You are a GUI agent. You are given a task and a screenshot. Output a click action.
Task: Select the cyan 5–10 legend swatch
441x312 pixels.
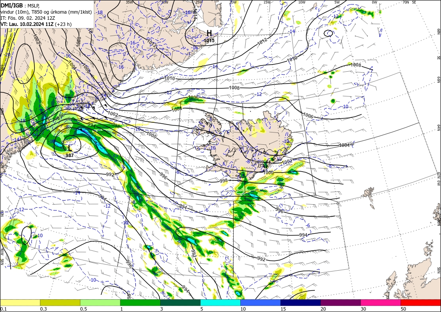(220, 302)
